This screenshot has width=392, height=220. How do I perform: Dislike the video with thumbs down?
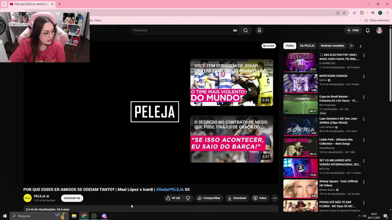(188, 198)
